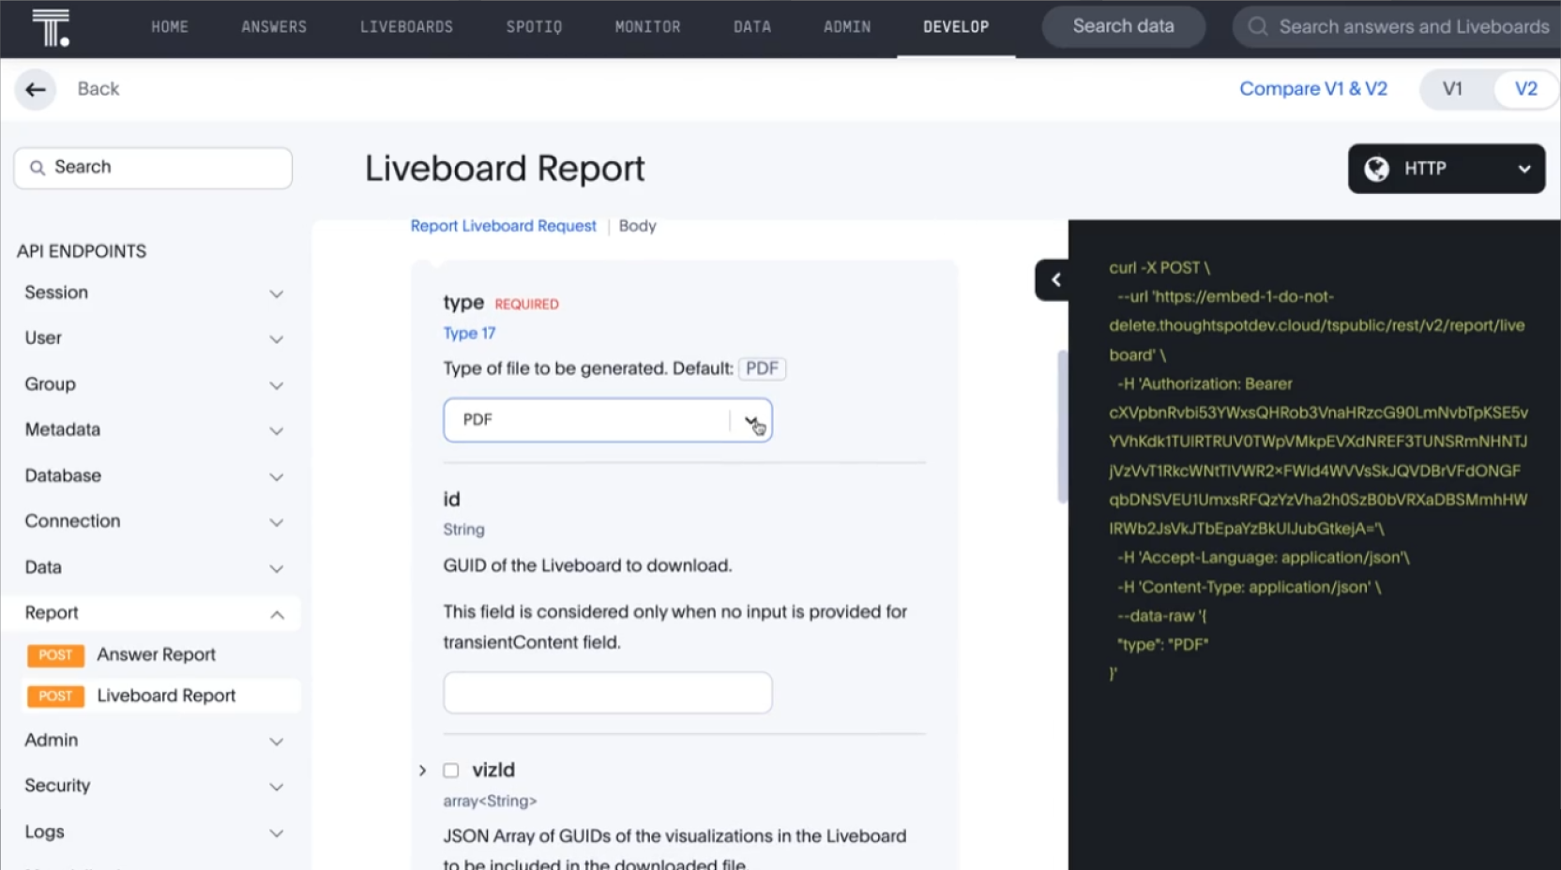
Task: Click the search icon in the sidebar search field
Action: click(x=38, y=167)
